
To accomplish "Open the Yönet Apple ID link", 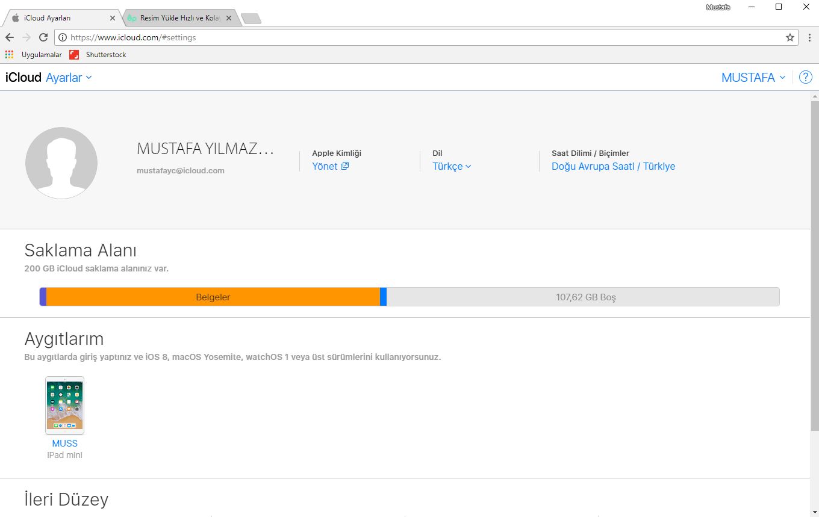I will pos(330,167).
